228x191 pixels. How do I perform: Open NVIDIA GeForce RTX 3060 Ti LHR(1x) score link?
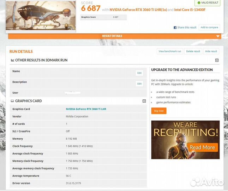[x=138, y=10]
